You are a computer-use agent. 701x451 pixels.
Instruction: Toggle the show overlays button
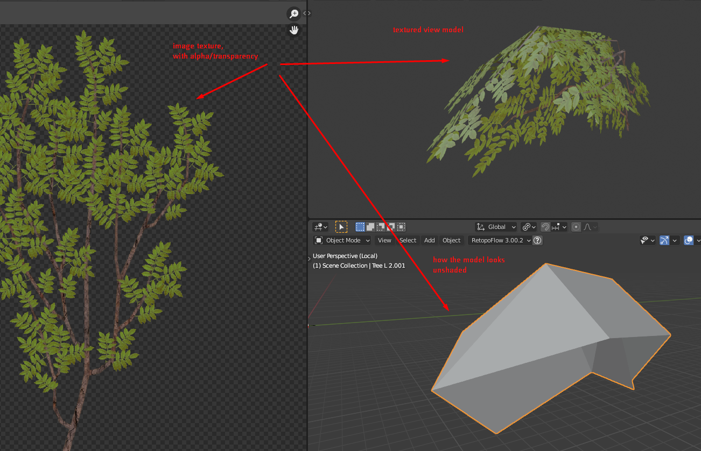coord(689,240)
